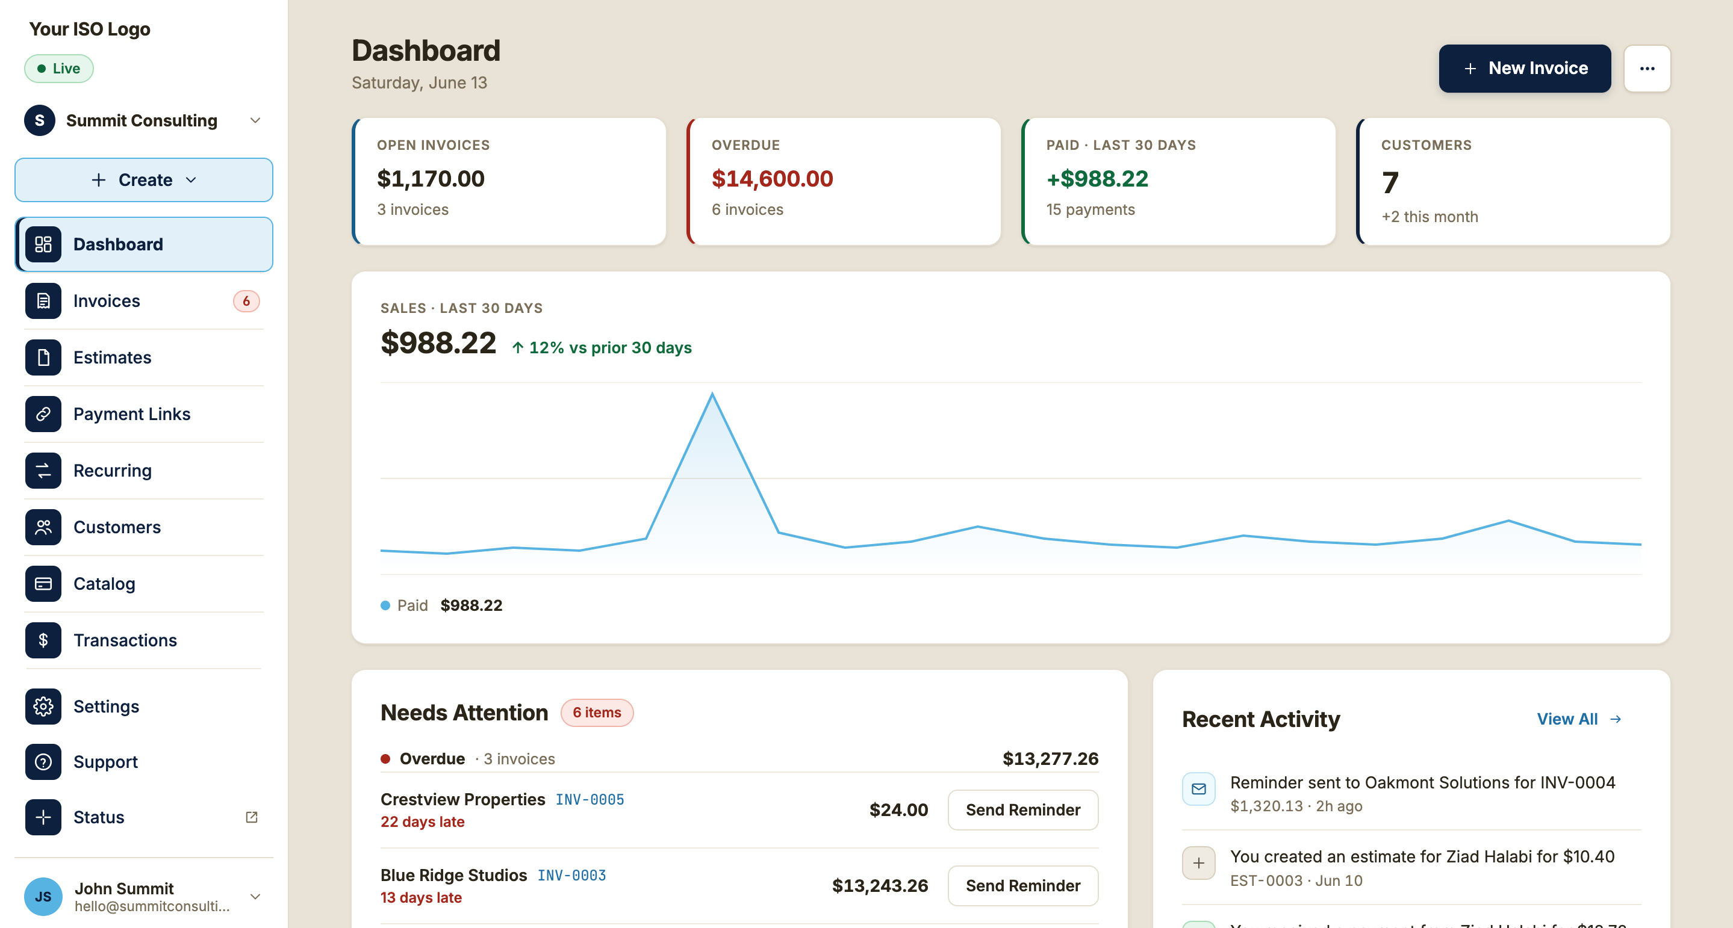Open the Catalog card icon
Image resolution: width=1733 pixels, height=928 pixels.
[43, 583]
